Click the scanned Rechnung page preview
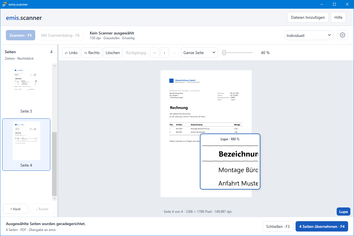 (x=206, y=134)
